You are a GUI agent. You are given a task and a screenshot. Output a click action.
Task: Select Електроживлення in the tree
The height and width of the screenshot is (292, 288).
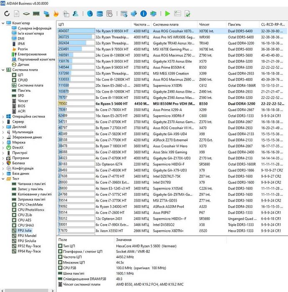tap(32, 54)
